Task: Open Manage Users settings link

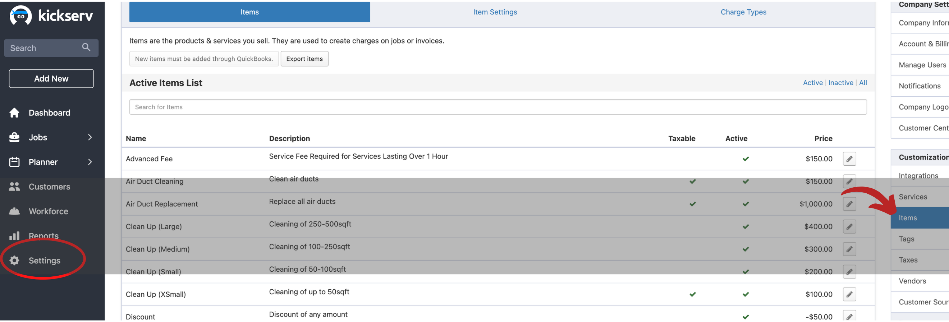Action: [x=922, y=65]
